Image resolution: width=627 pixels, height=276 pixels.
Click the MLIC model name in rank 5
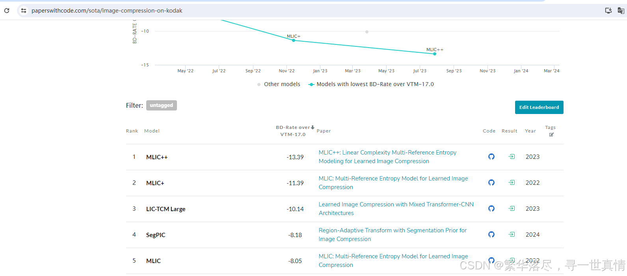[153, 261]
